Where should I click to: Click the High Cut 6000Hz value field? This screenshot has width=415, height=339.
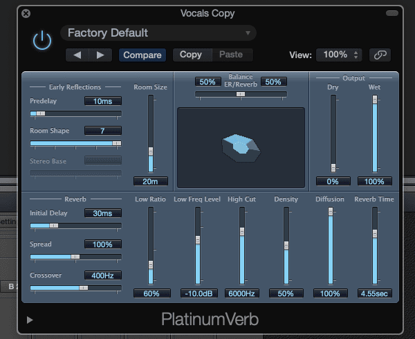click(x=242, y=293)
